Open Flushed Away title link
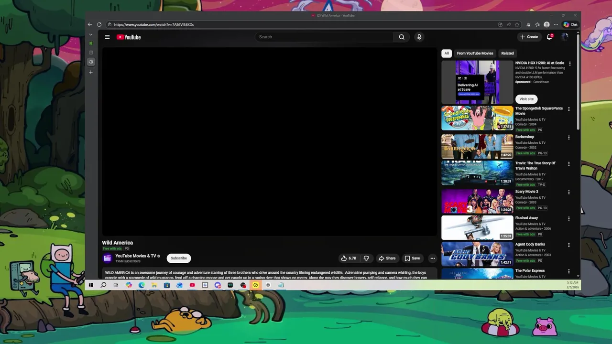612x344 pixels. tap(526, 218)
